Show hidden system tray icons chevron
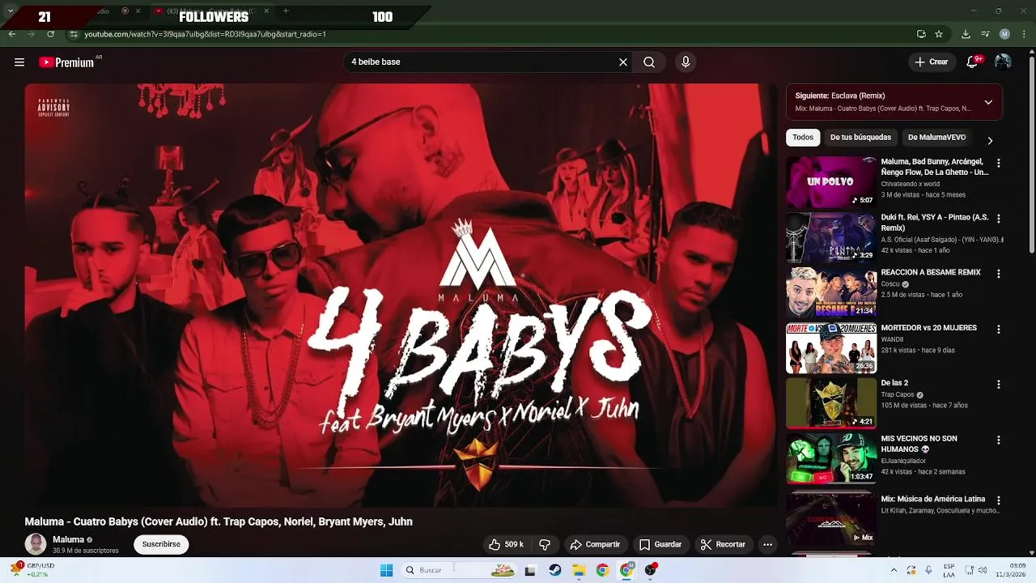Viewport: 1036px width, 583px height. tap(894, 570)
